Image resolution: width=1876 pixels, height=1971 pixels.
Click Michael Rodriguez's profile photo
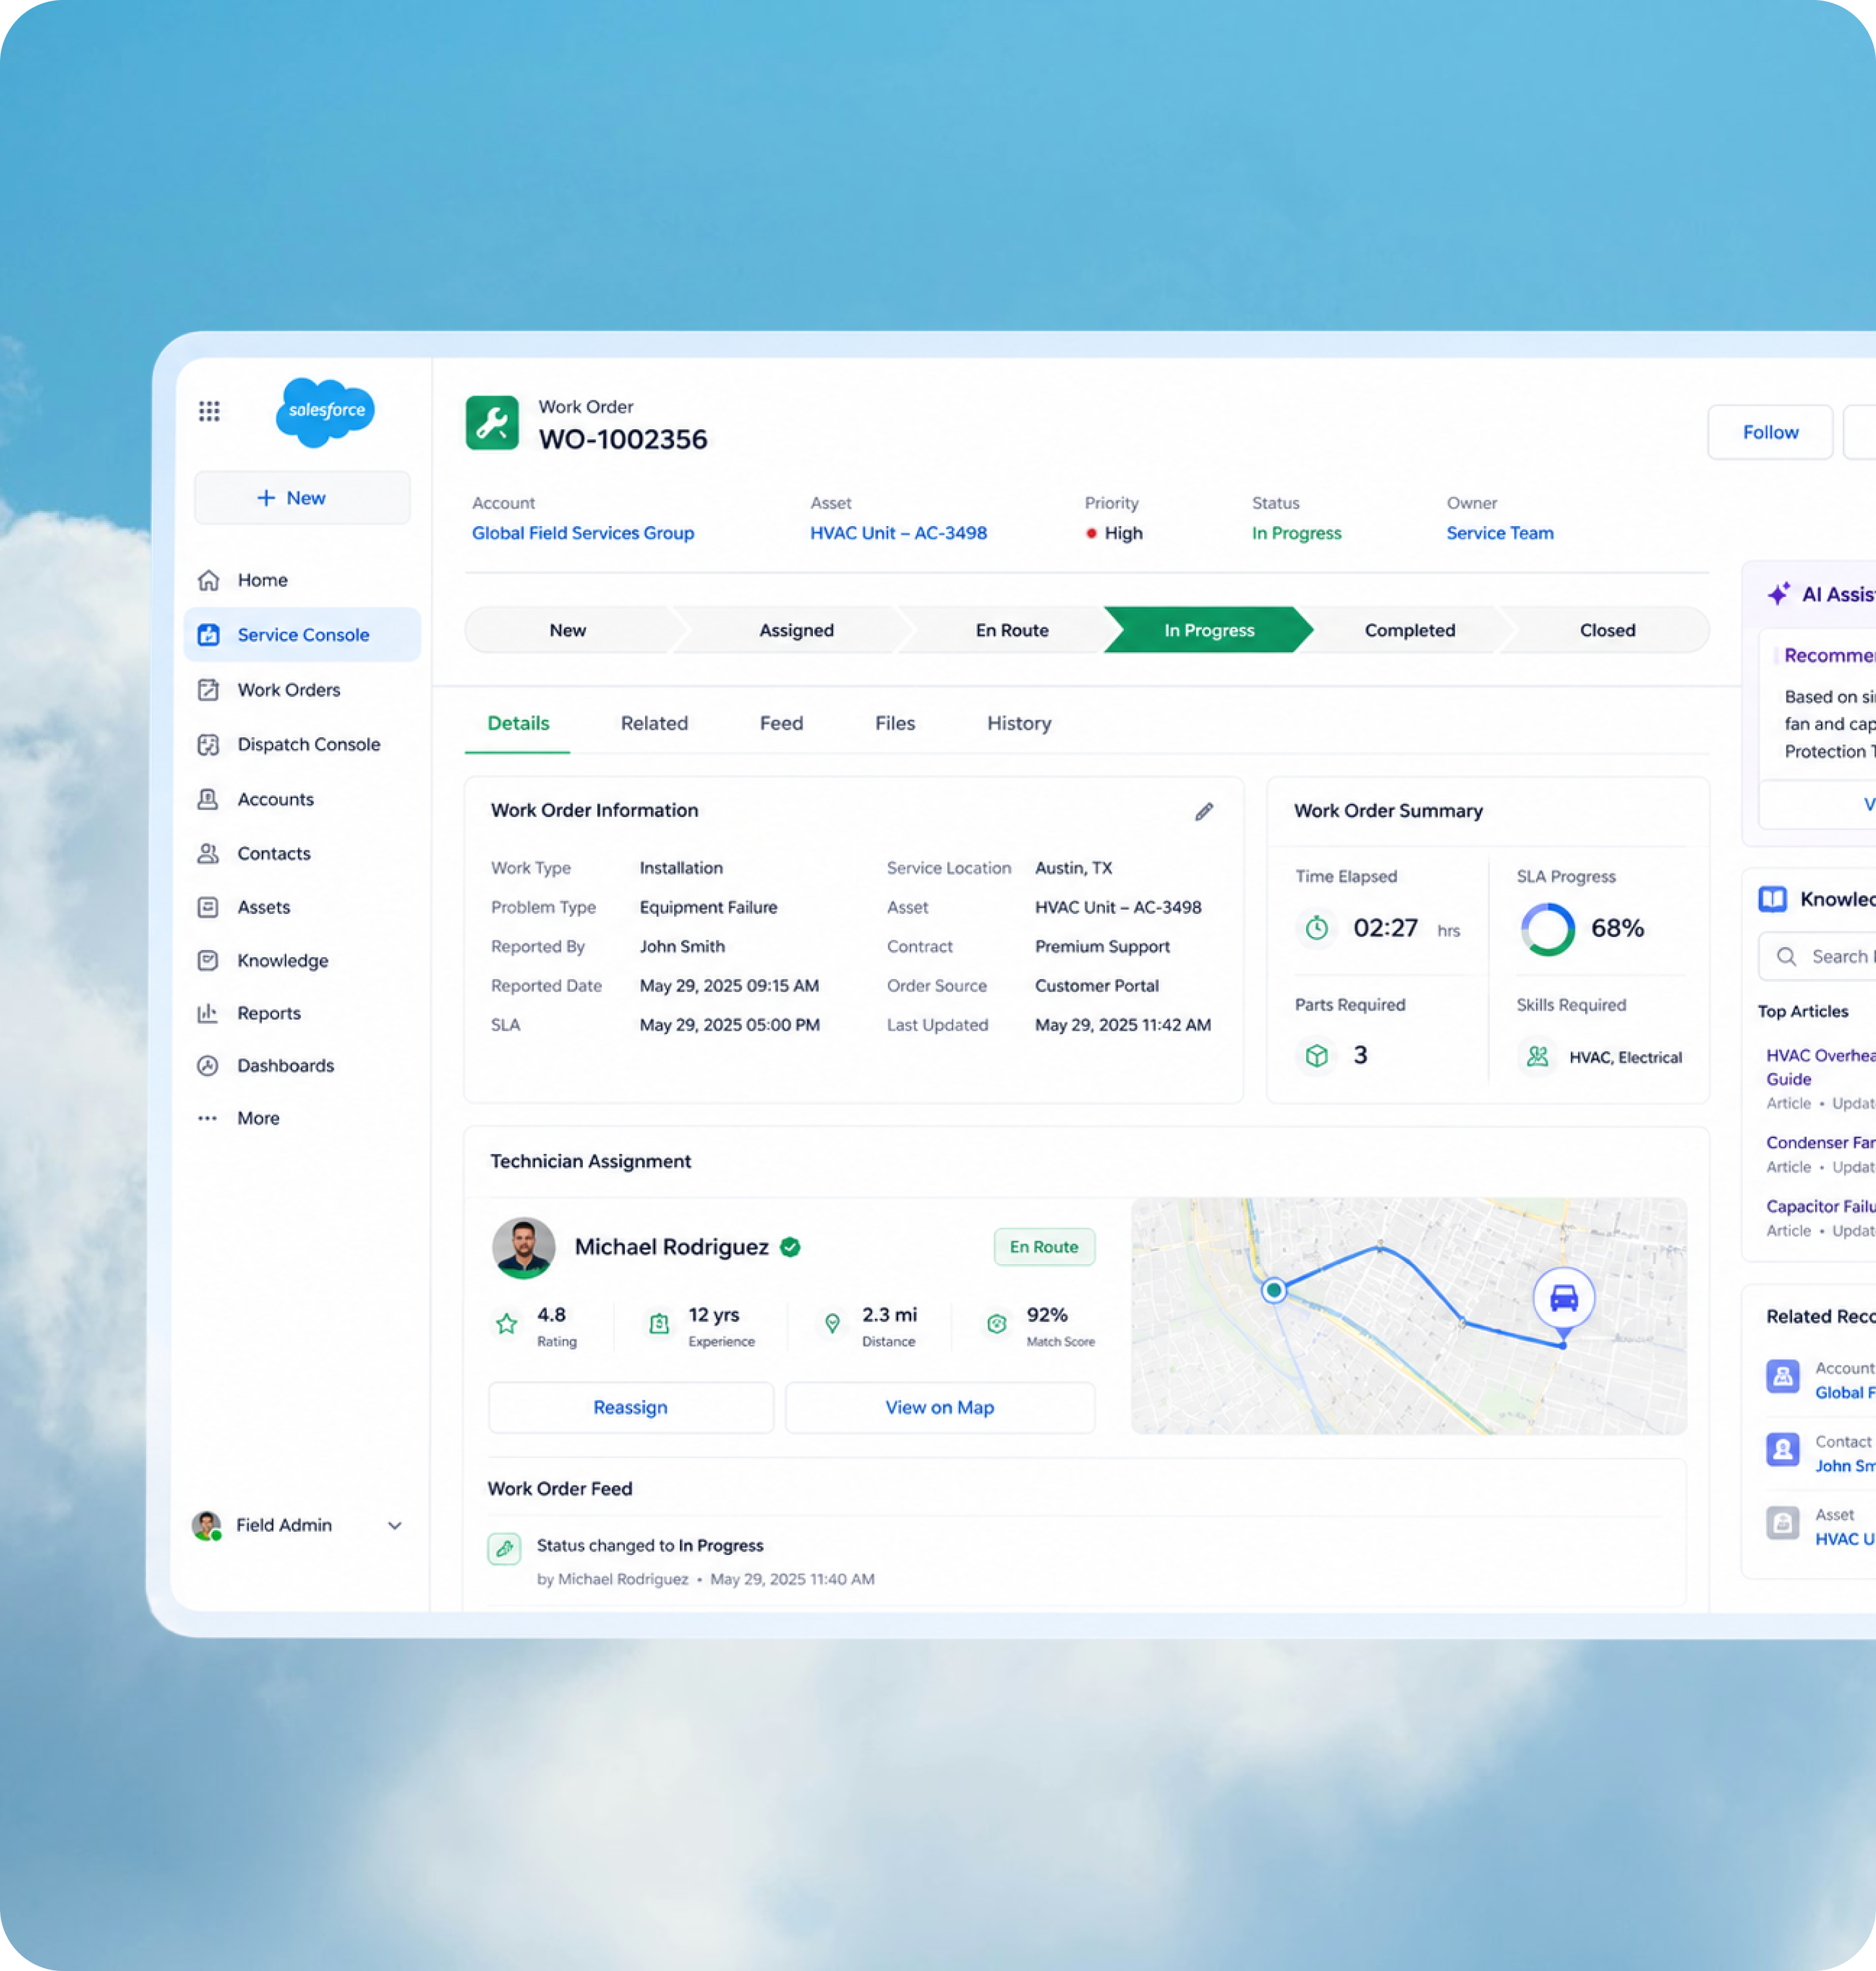coord(523,1248)
